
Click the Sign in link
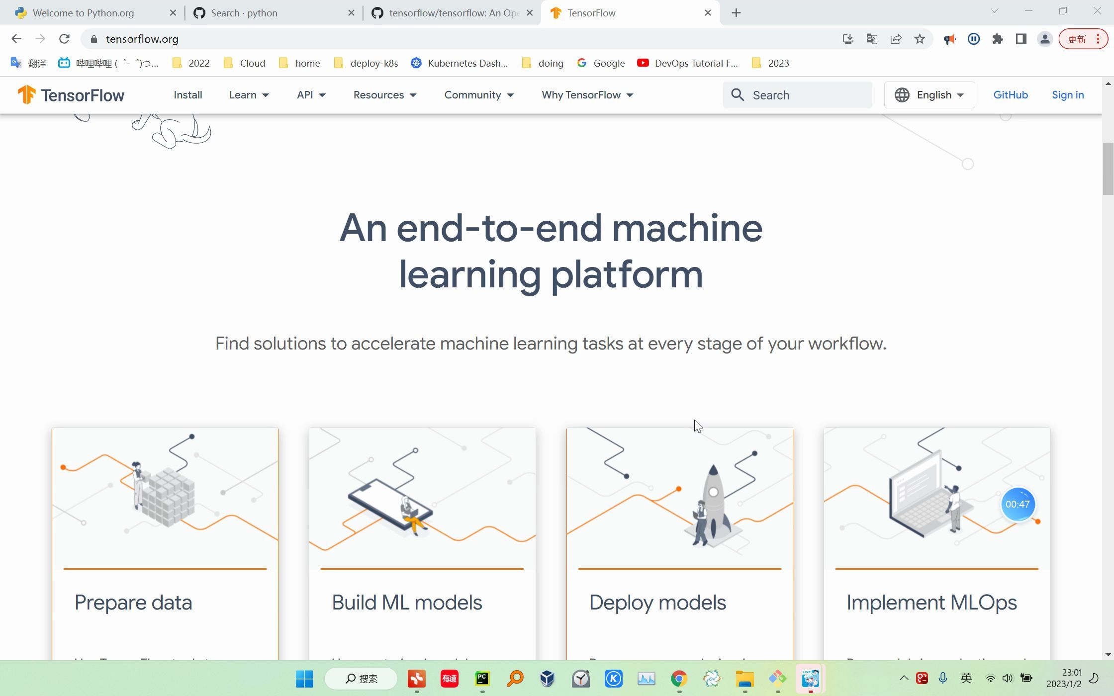[x=1067, y=95]
